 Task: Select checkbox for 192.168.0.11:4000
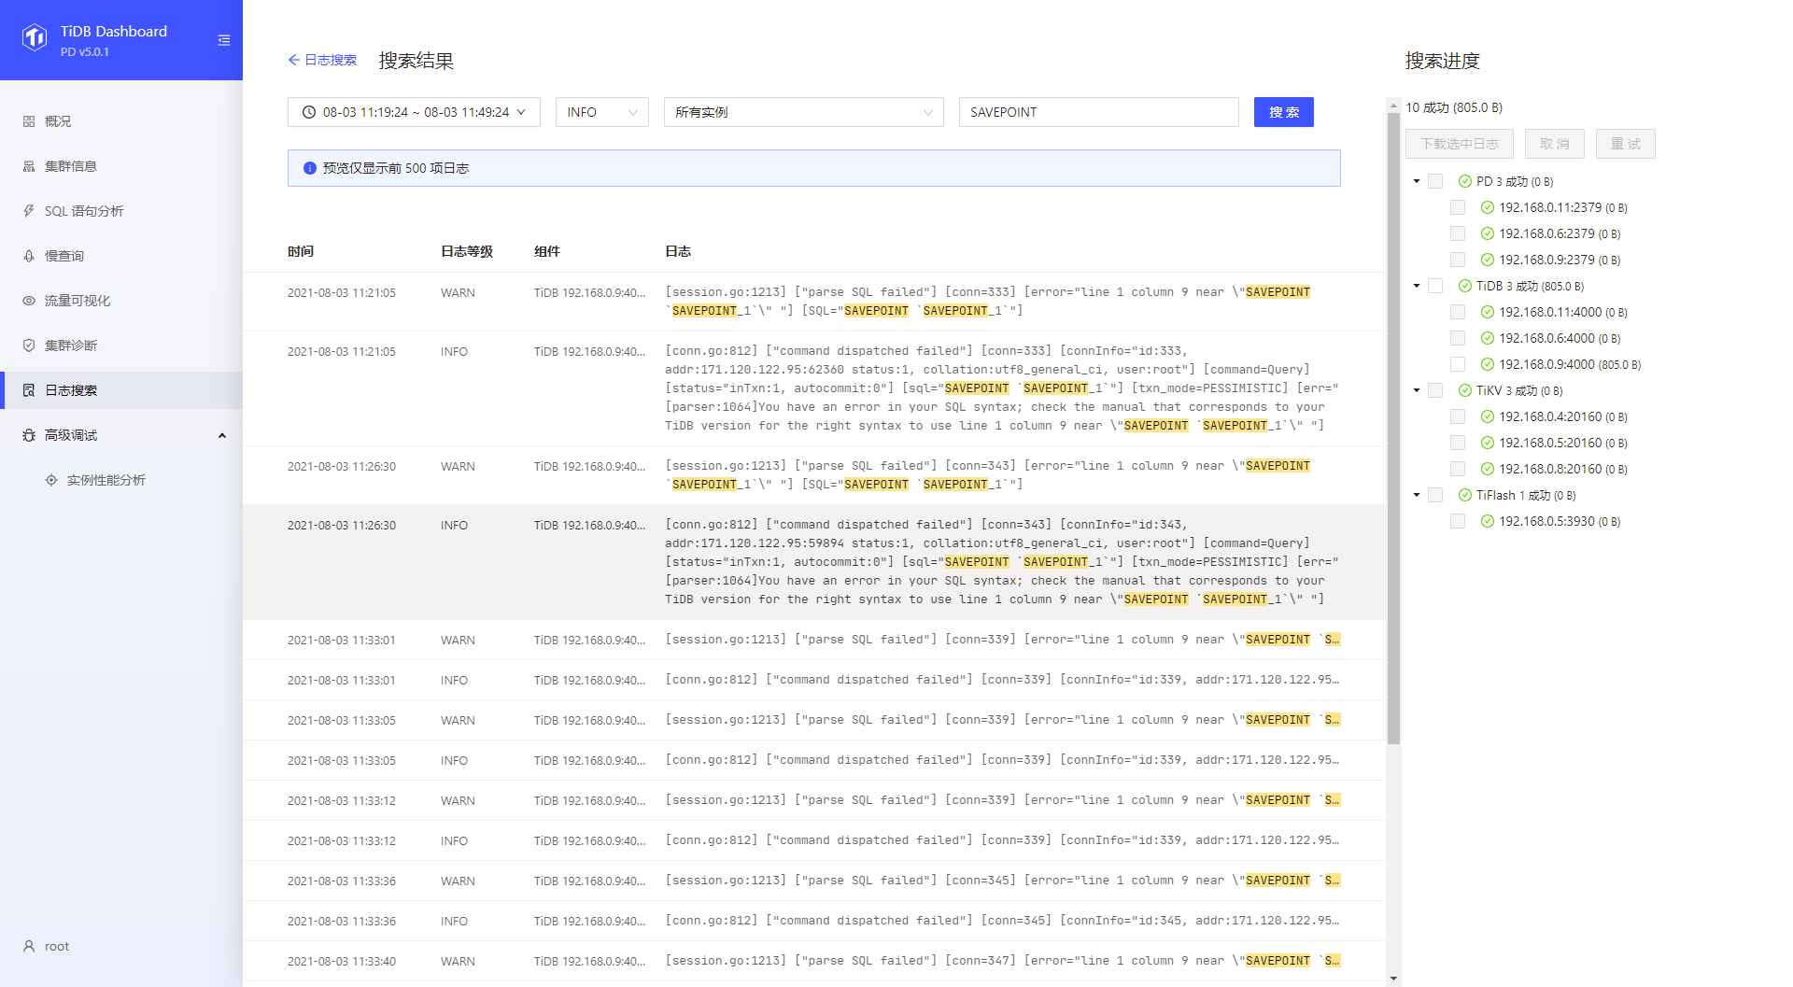click(x=1458, y=312)
